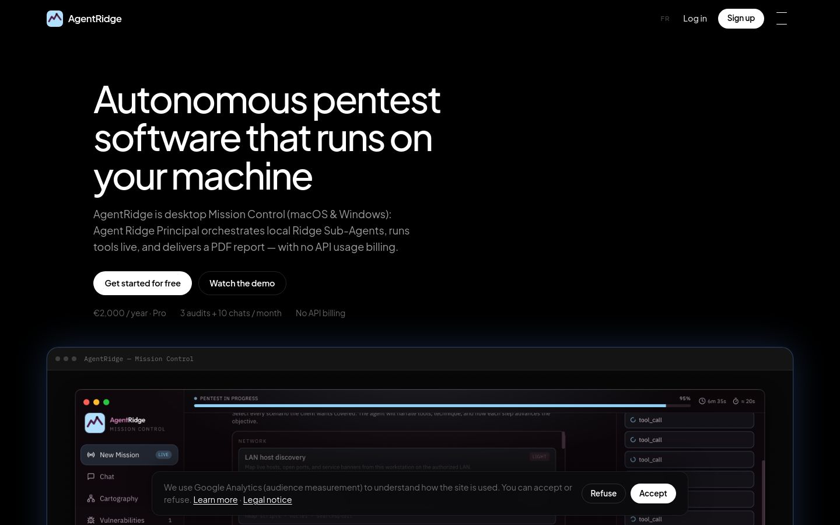Open the Legal notice link
840x525 pixels.
tap(267, 500)
